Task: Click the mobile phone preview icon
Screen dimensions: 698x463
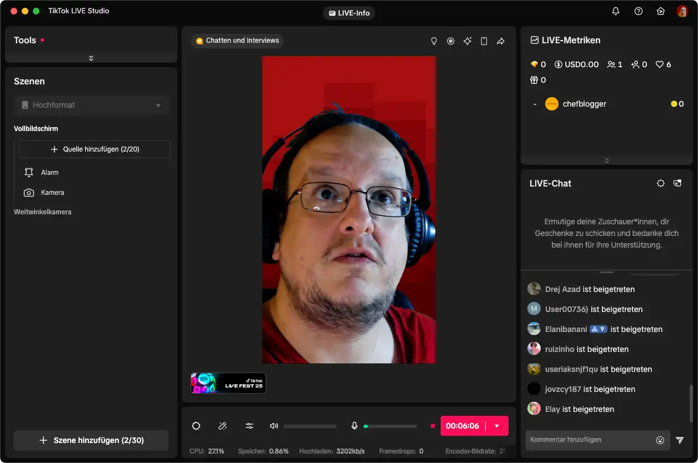Action: tap(484, 41)
